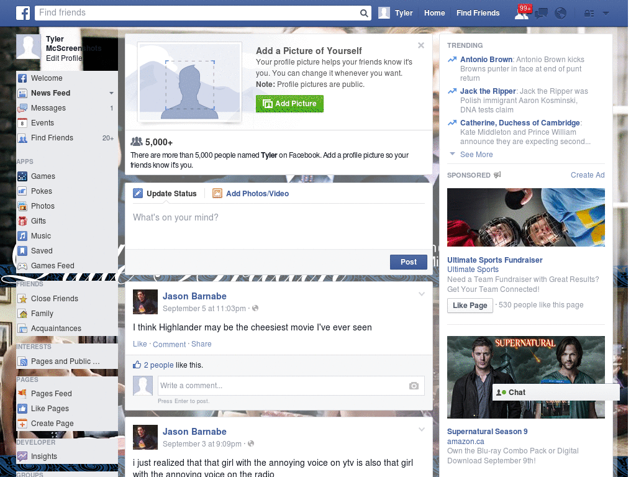The height and width of the screenshot is (477, 636).
Task: Open the Pokes app icon
Action: pyautogui.click(x=22, y=191)
